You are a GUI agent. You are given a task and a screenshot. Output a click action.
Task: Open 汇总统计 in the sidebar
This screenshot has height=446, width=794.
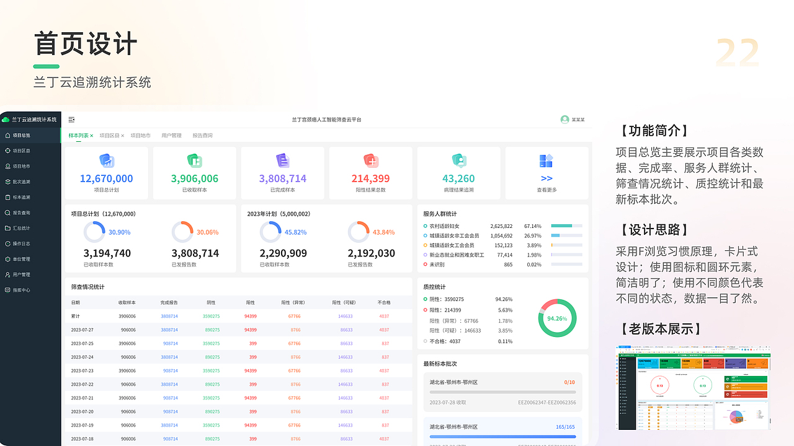point(30,228)
